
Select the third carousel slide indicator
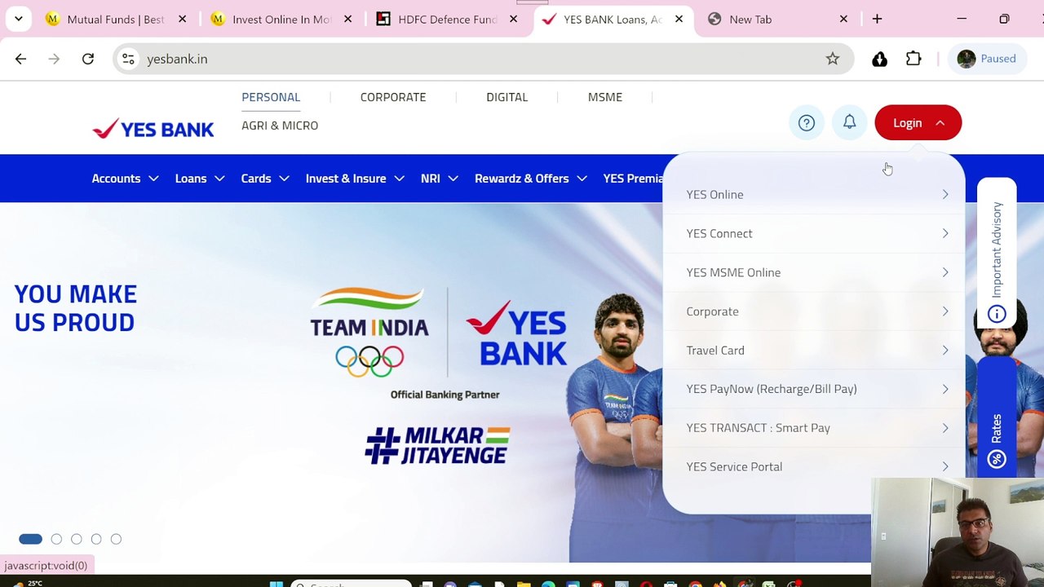[x=77, y=539]
